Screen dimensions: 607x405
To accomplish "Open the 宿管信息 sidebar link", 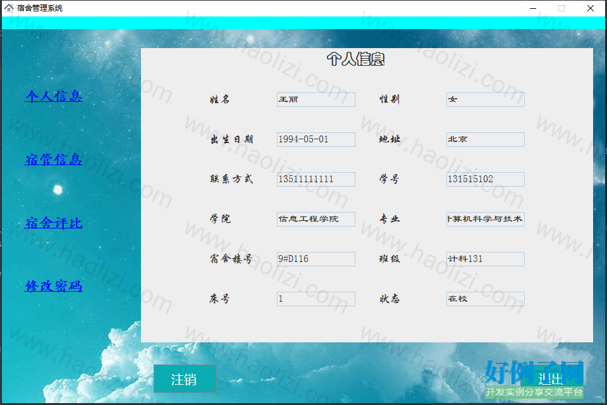I will [53, 159].
